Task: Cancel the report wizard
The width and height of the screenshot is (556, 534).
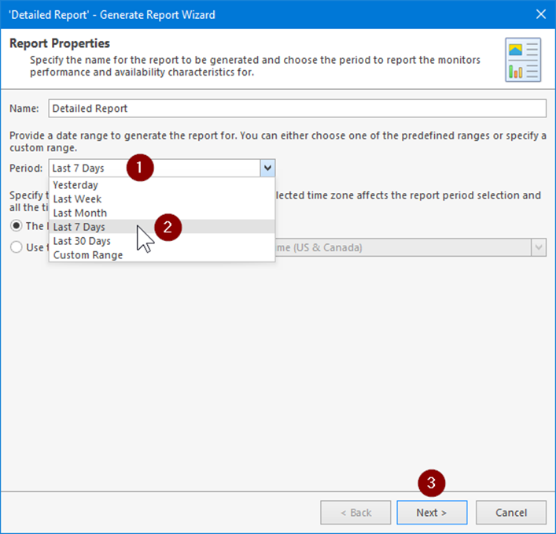Action: click(x=511, y=513)
